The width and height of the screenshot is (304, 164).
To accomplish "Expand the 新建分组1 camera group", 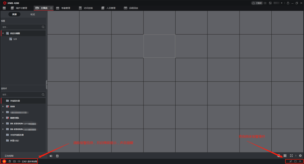I will tap(3, 118).
